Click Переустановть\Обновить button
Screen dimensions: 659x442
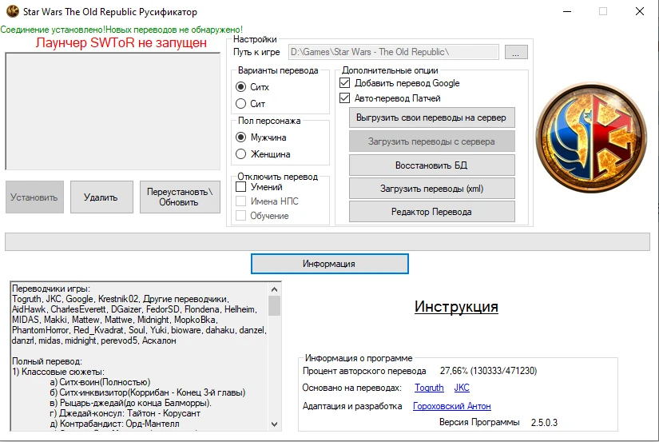(180, 197)
